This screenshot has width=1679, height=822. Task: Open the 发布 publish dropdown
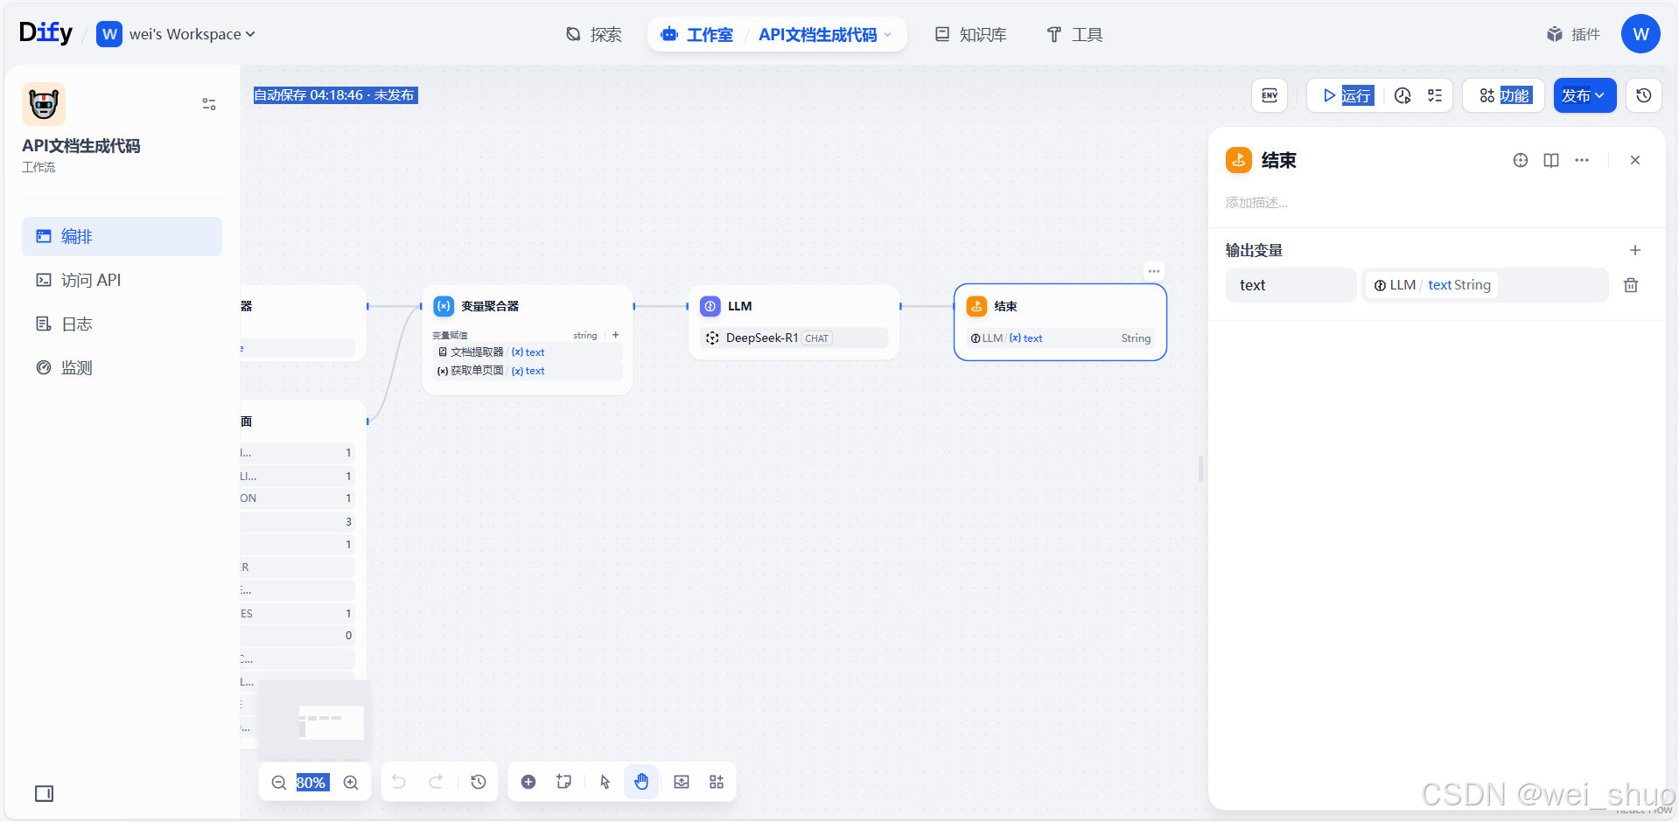[1585, 95]
